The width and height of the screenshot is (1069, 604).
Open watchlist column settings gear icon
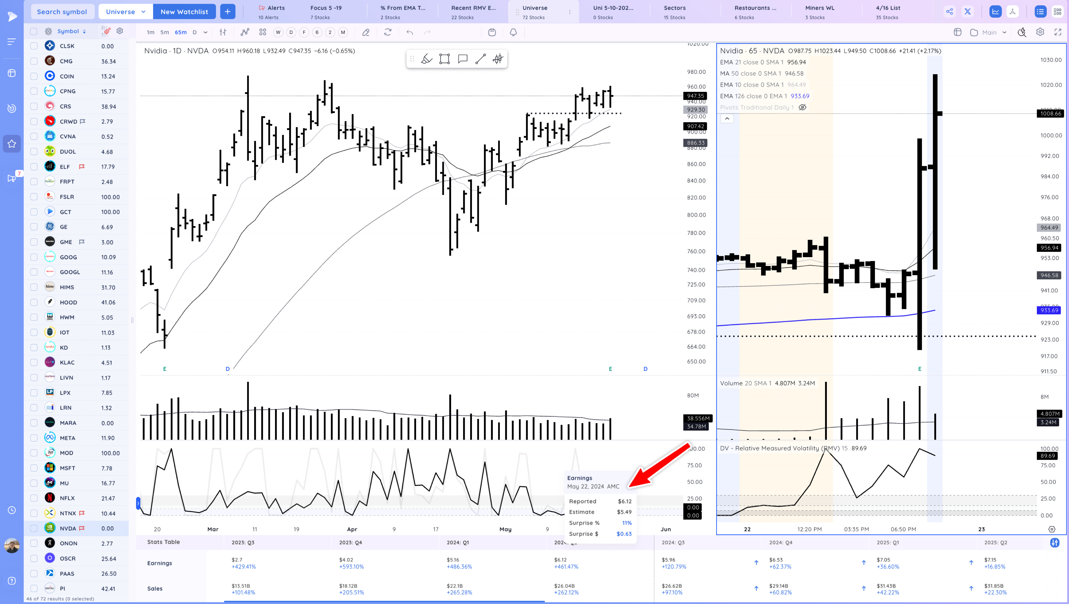point(119,31)
